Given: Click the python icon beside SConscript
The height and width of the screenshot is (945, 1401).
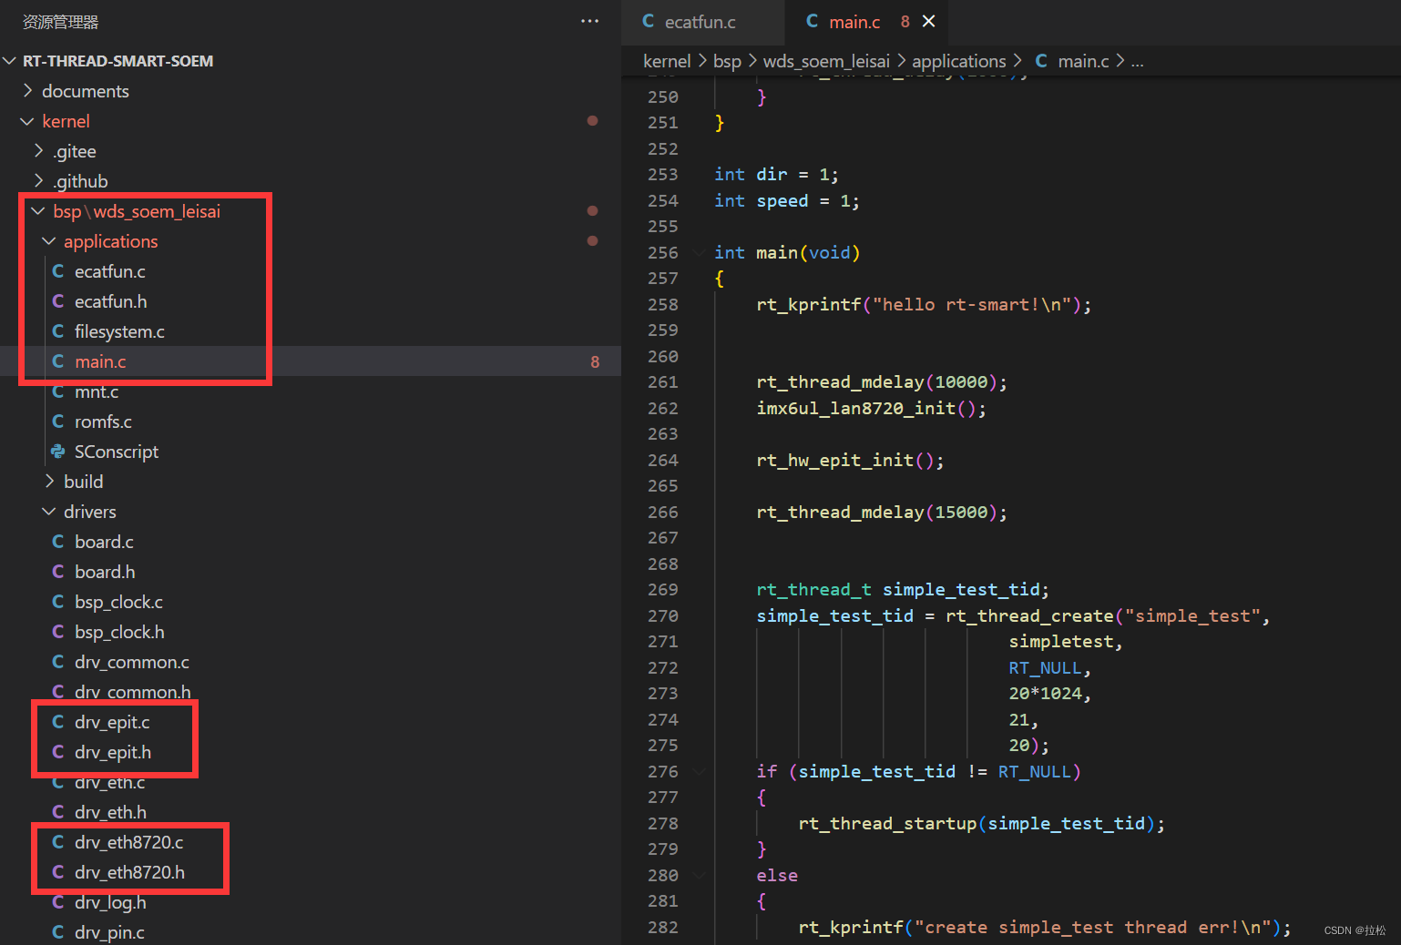Looking at the screenshot, I should [58, 452].
